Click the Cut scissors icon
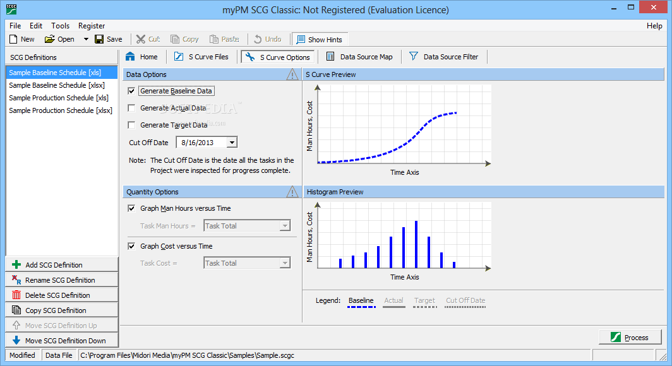The height and width of the screenshot is (366, 672). (141, 39)
